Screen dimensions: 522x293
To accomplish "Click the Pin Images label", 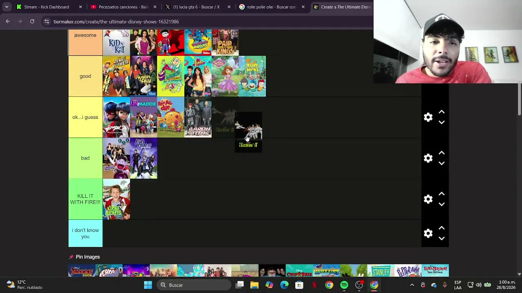I will [x=88, y=257].
